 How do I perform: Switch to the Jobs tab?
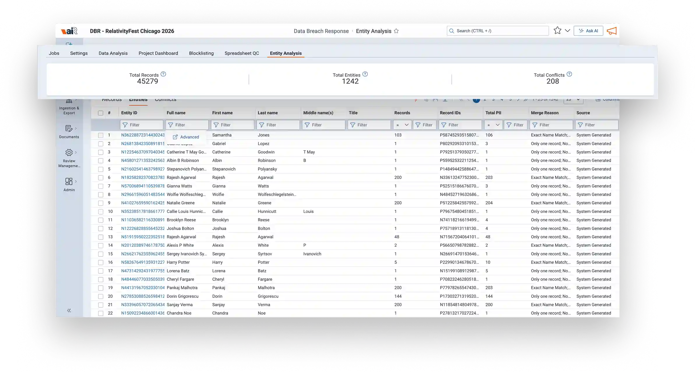point(54,53)
